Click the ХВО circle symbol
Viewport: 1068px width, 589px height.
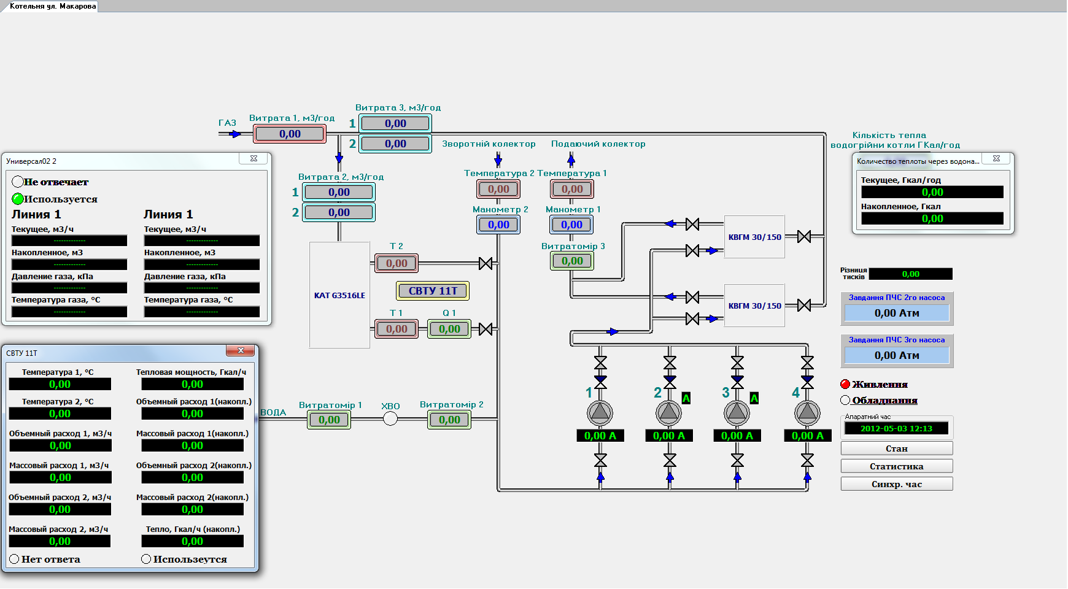(390, 419)
